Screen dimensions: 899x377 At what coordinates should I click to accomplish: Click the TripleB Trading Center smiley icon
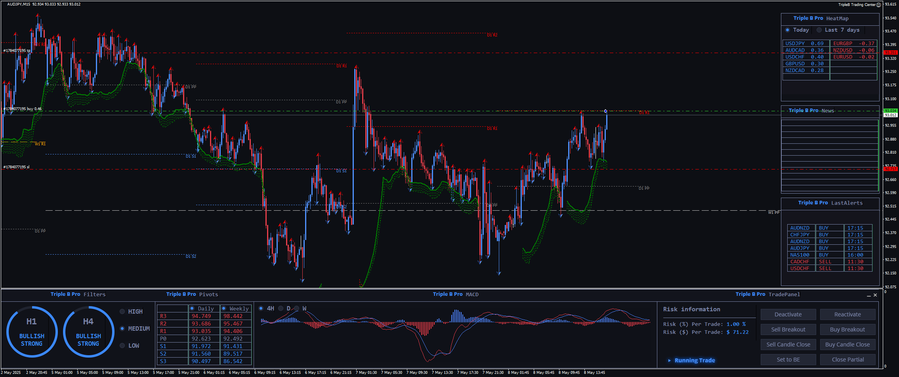[878, 5]
